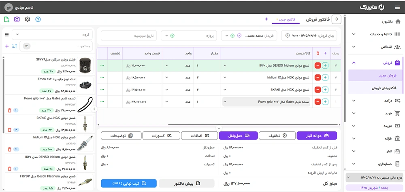Image resolution: width=405 pixels, height=192 pixels.
Task: Open settings gear icon
Action: [x=28, y=19]
